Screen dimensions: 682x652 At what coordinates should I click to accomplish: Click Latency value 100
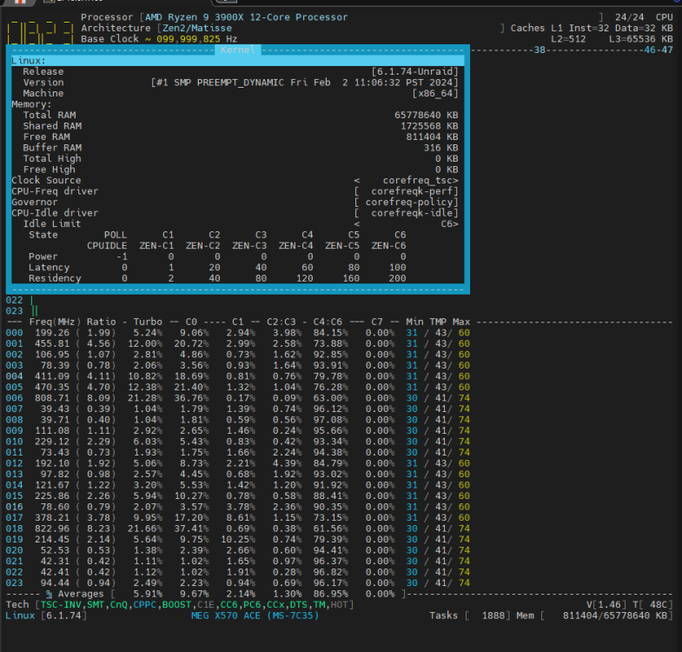click(397, 267)
